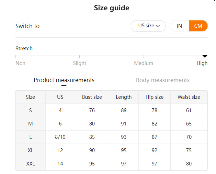Viewport: 216px width, 174px height.
Task: Click the Size guide title
Action: [x=112, y=8]
